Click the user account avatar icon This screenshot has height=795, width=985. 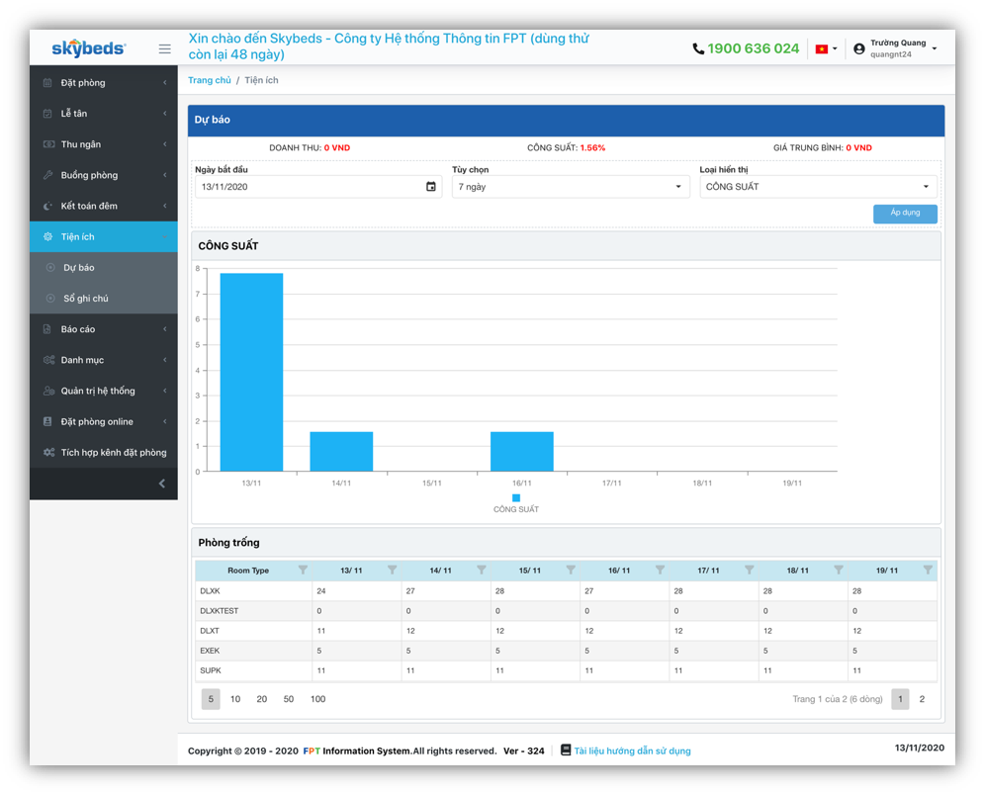[x=858, y=48]
